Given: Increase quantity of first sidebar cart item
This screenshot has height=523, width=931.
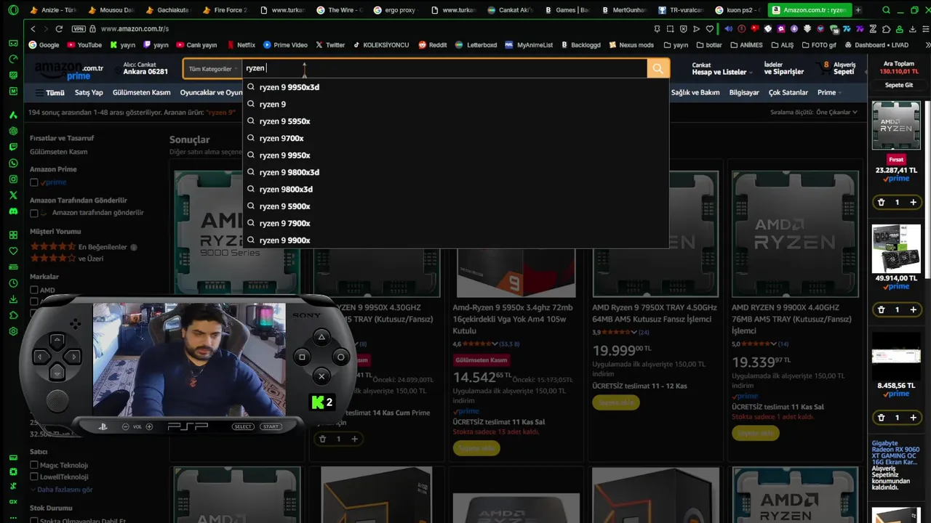Looking at the screenshot, I should (x=913, y=202).
